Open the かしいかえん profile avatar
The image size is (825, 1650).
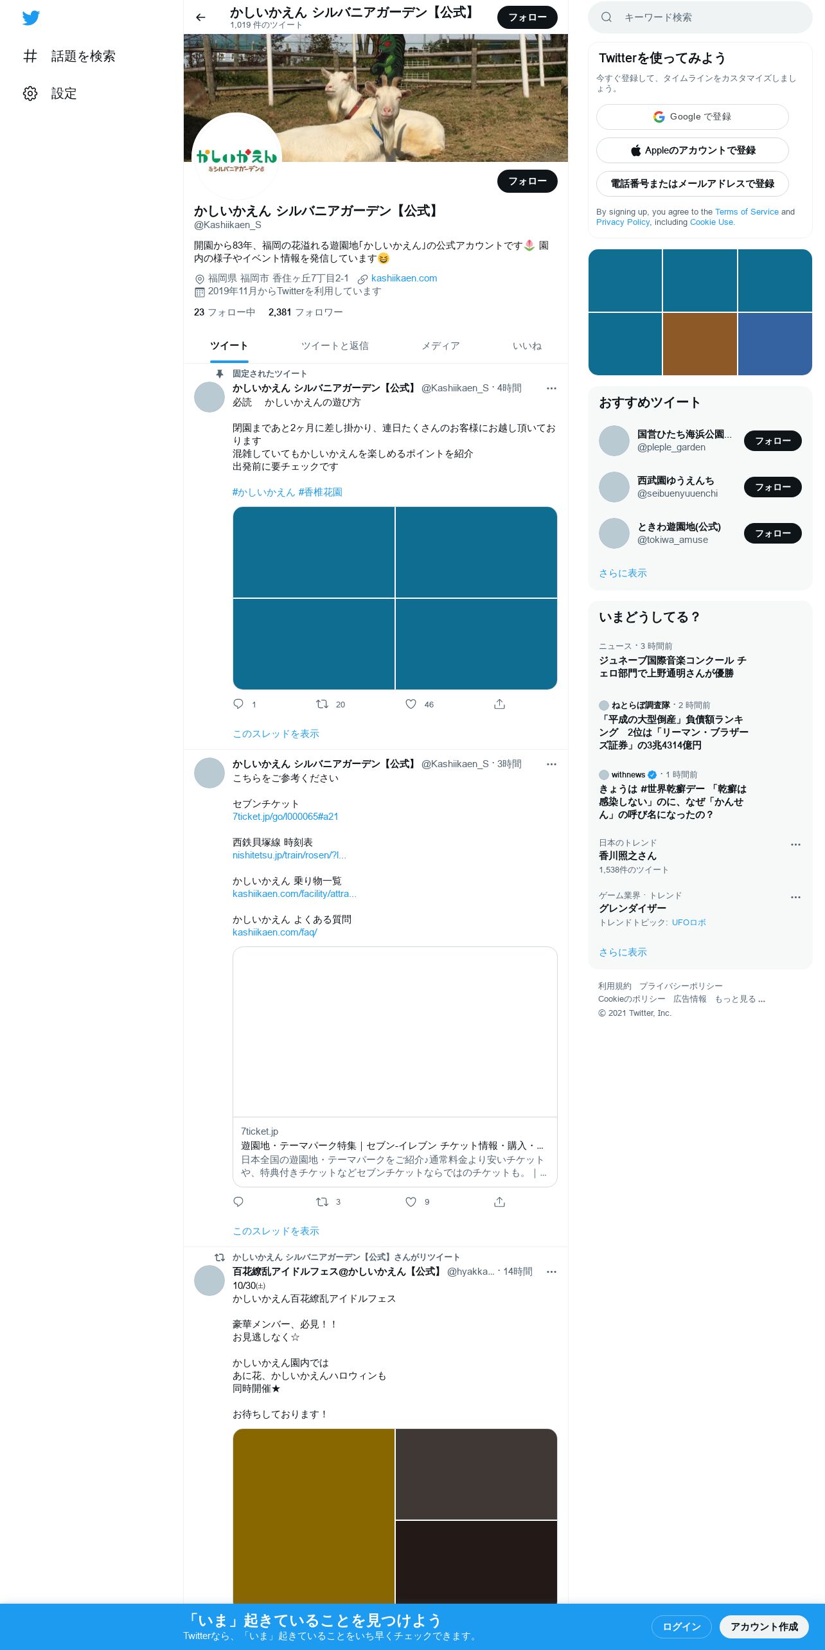[x=236, y=157]
